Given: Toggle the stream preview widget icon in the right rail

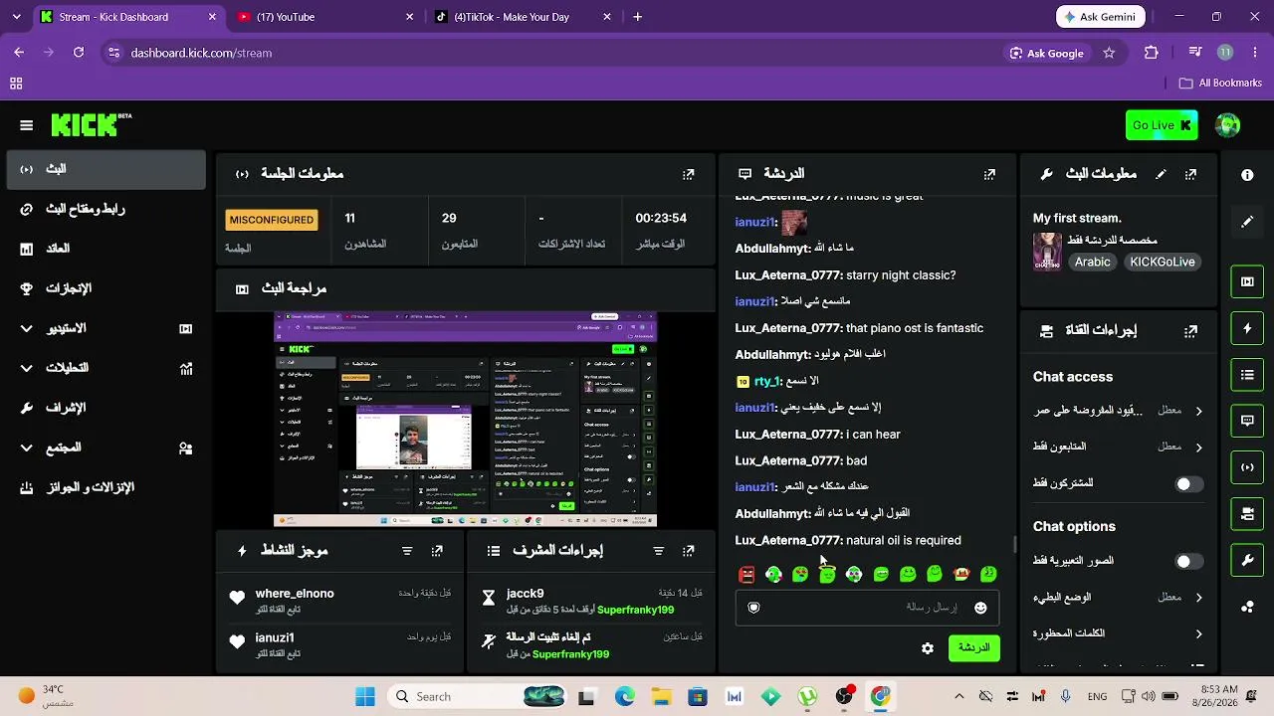Looking at the screenshot, I should click(x=1247, y=281).
